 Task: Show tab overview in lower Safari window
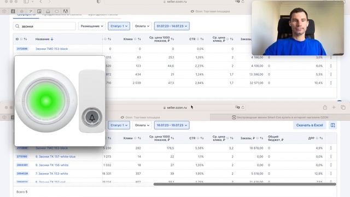(x=343, y=107)
